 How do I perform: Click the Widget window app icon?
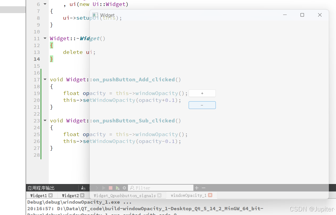click(95, 15)
